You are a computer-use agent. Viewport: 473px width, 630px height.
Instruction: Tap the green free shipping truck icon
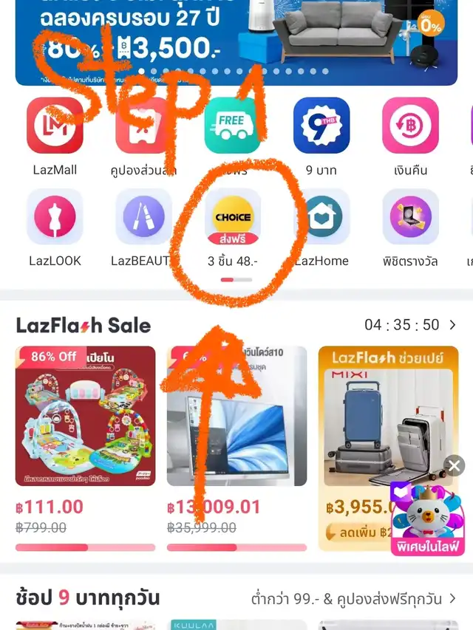(x=233, y=126)
